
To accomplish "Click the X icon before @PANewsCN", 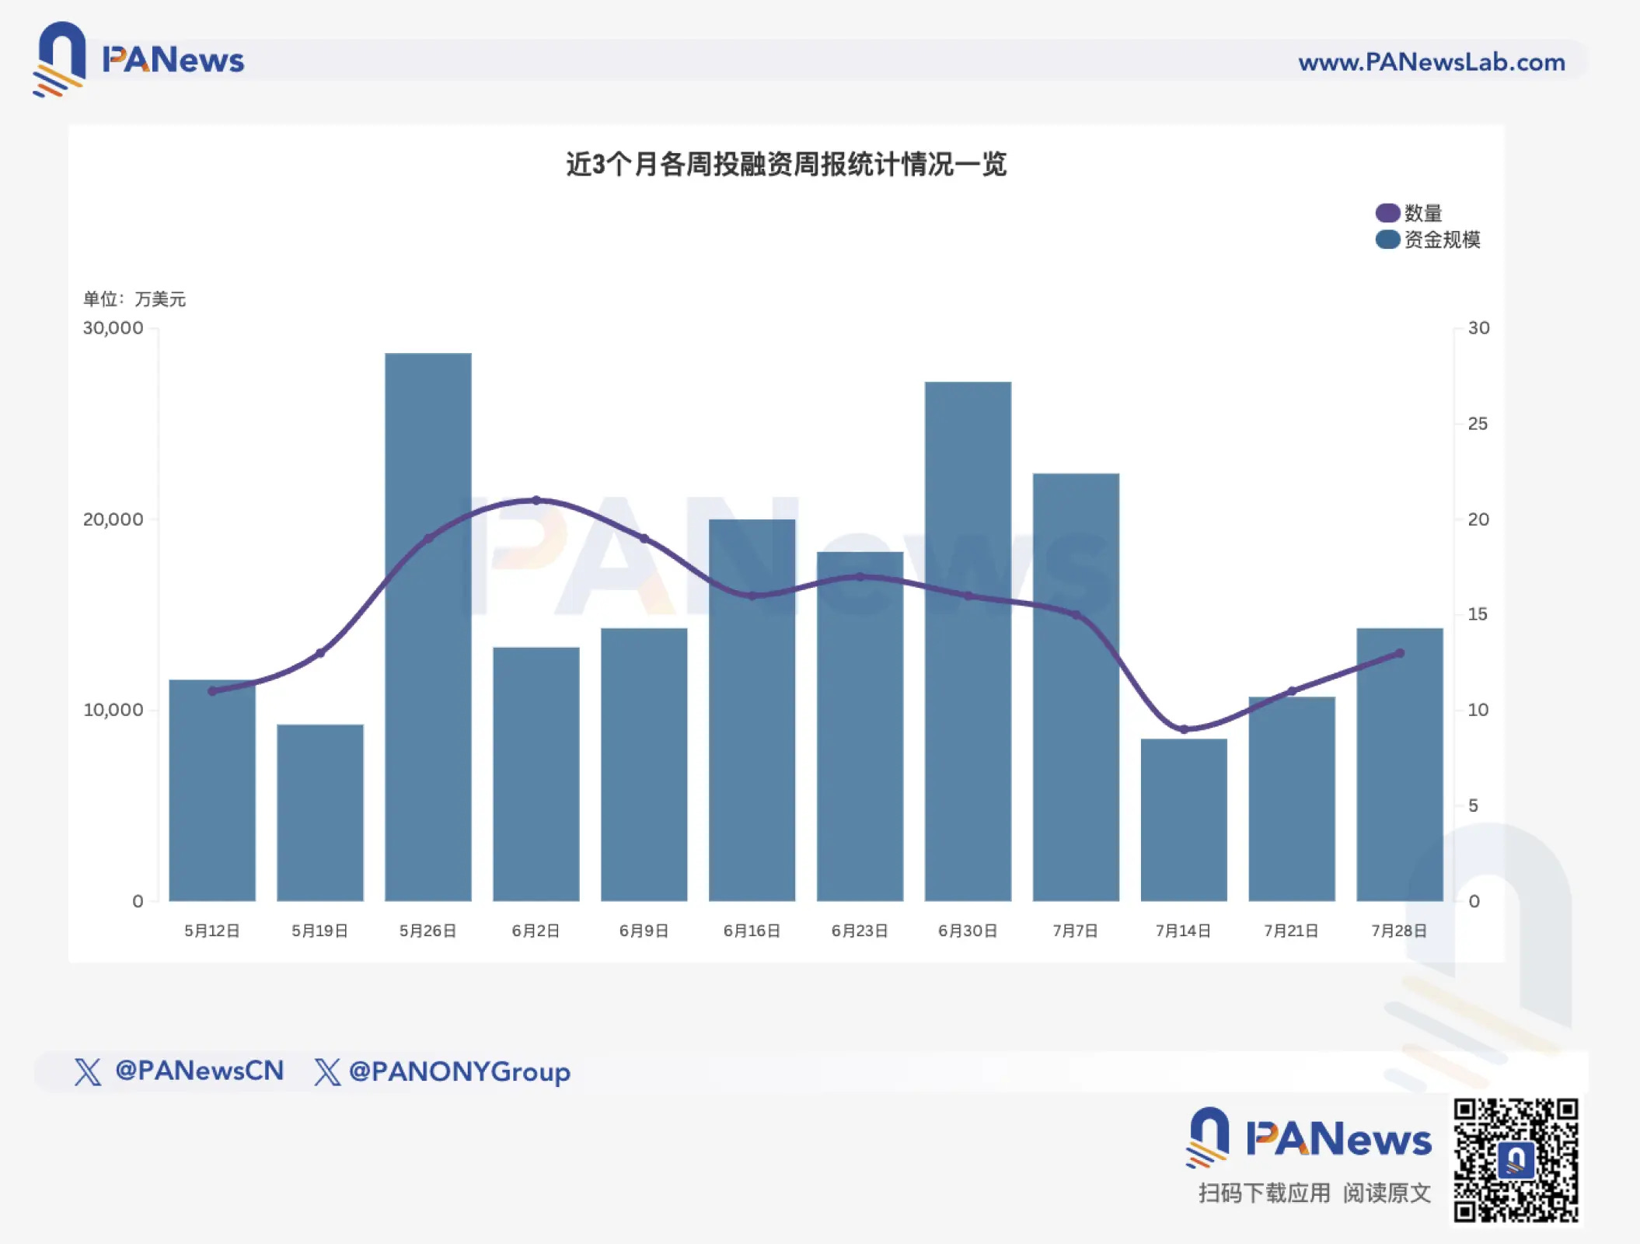I will coord(88,1071).
